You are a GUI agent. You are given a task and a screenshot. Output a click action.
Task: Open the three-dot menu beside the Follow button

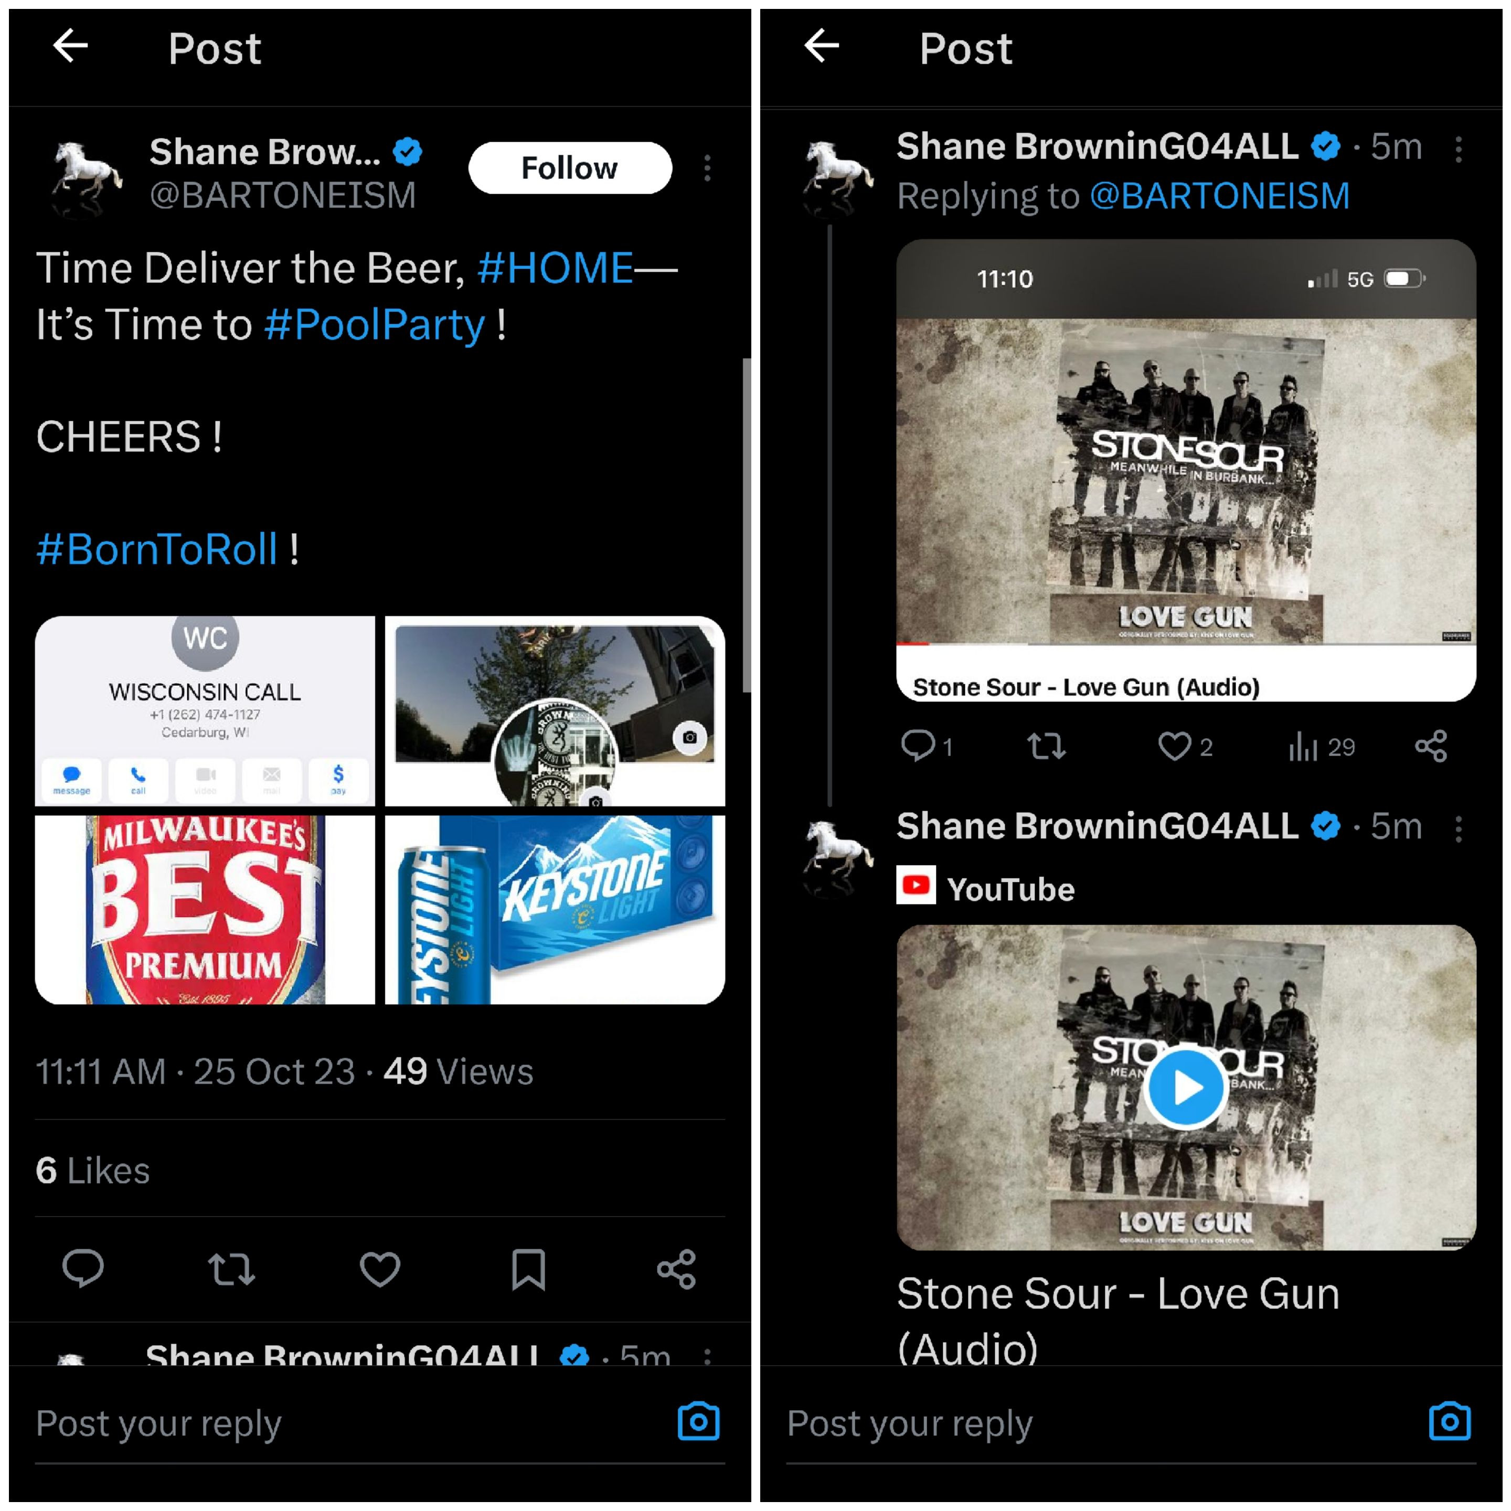click(x=707, y=167)
